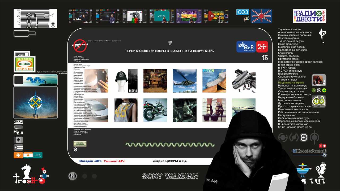Click the Canadian maple leaf flag icon
The width and height of the screenshot is (340, 191).
pos(18,140)
